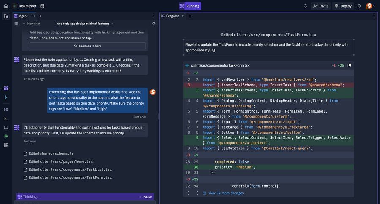Open the avatar dropdown chevron

[x=375, y=6]
